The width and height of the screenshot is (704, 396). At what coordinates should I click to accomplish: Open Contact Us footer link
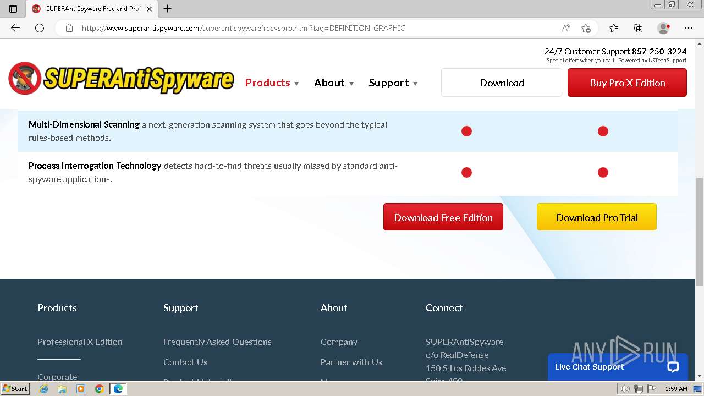185,362
